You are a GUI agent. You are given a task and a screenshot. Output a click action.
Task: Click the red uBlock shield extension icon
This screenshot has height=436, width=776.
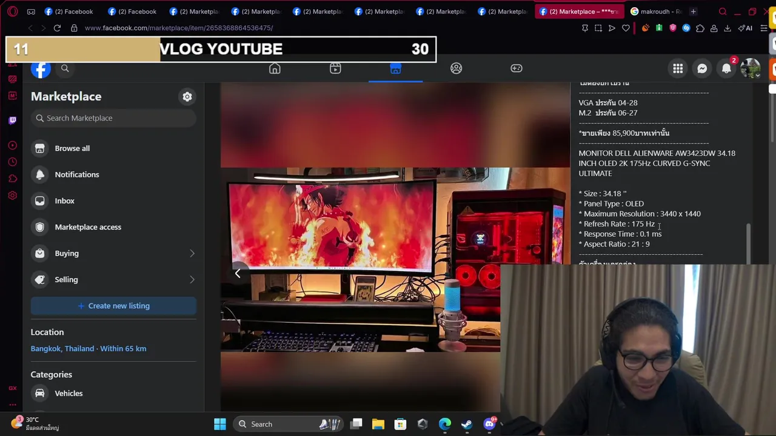tap(673, 28)
